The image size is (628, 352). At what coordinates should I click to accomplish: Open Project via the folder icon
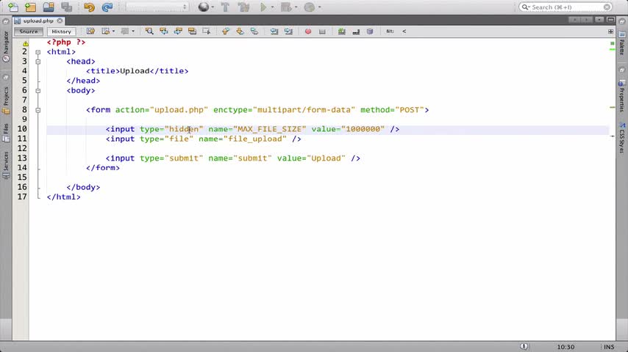49,7
